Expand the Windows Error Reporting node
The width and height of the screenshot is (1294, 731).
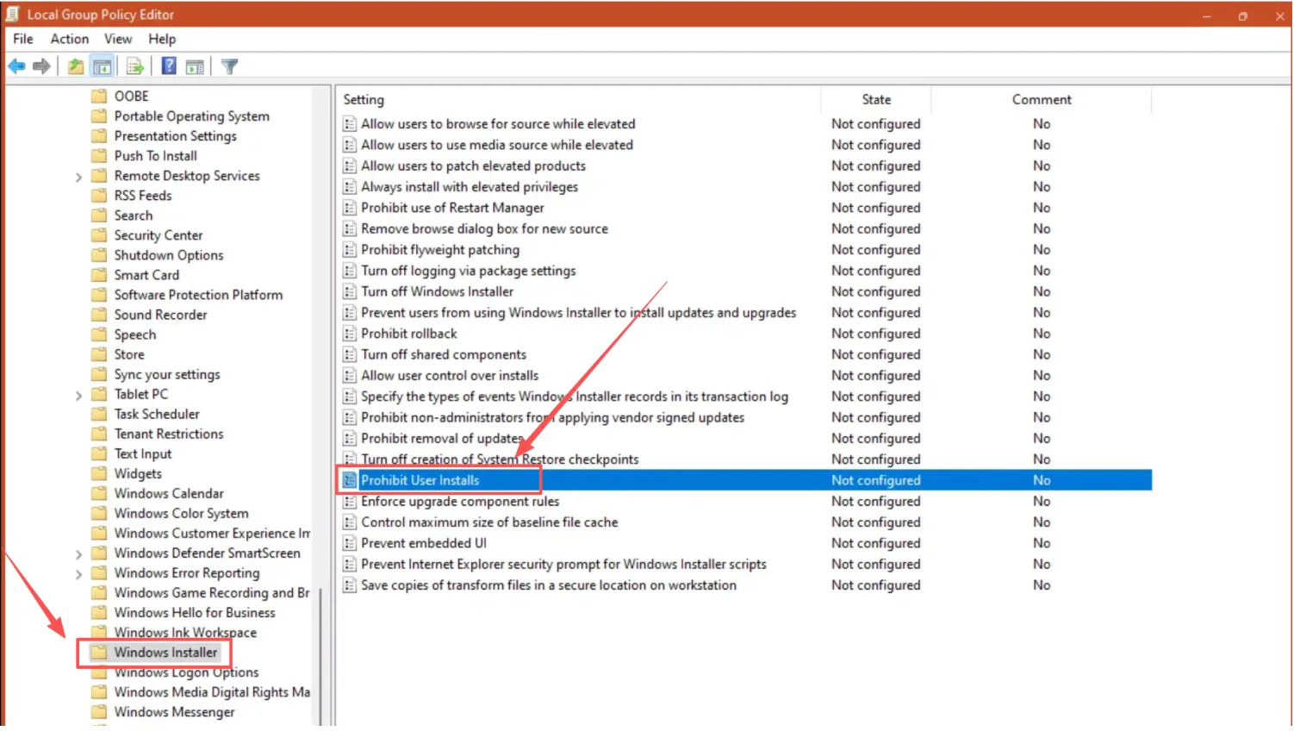78,574
